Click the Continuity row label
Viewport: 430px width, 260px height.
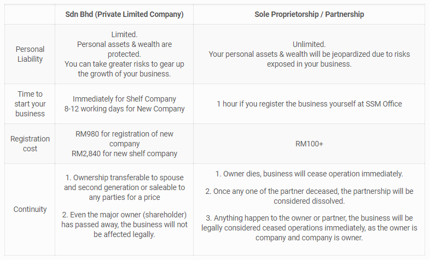(30, 209)
